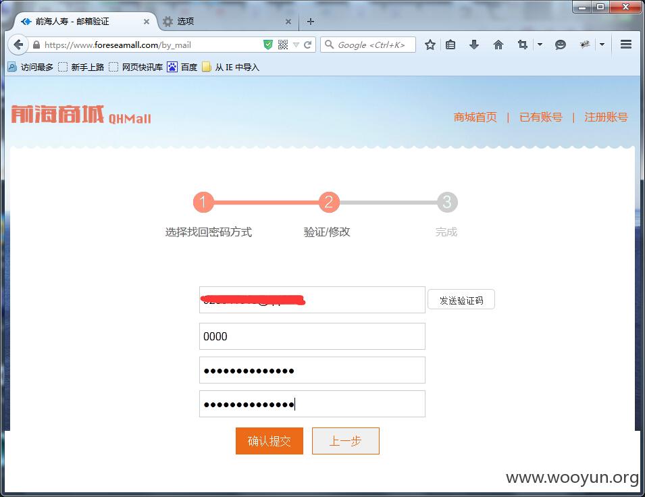Screen dimensions: 645x497
Task: Bookmark this page with the star icon
Action: coord(430,45)
